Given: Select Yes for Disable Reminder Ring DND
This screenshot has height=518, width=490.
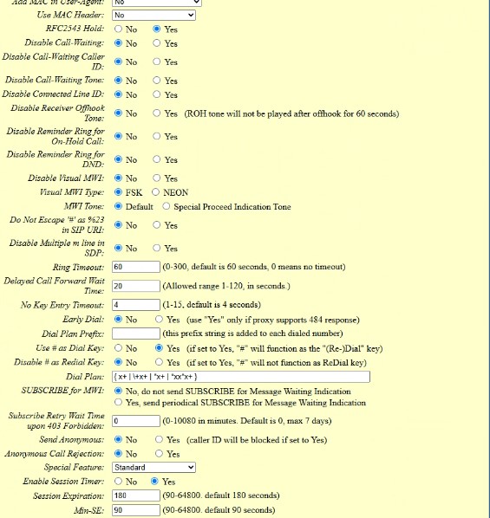Looking at the screenshot, I should pos(156,159).
